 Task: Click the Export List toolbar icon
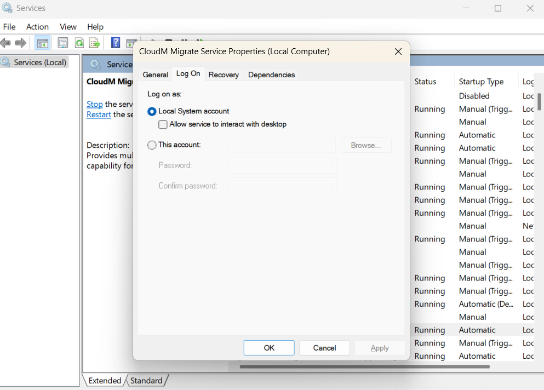[x=94, y=43]
